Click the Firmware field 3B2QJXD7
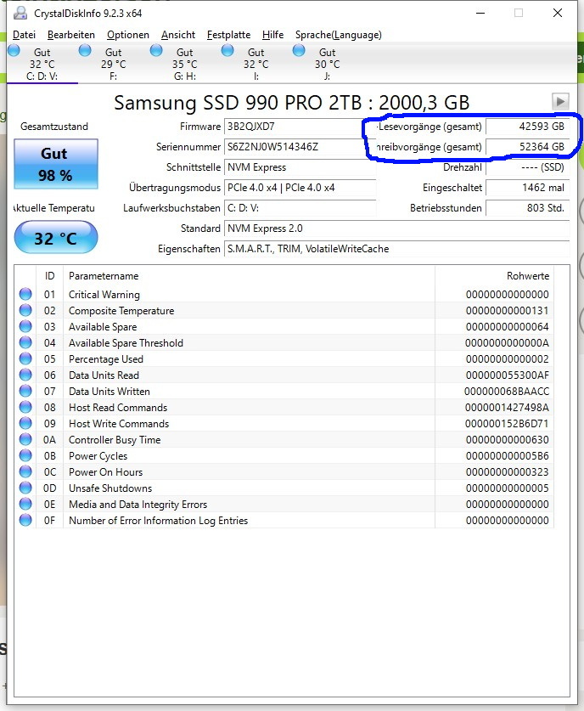584x711 pixels. (x=300, y=127)
